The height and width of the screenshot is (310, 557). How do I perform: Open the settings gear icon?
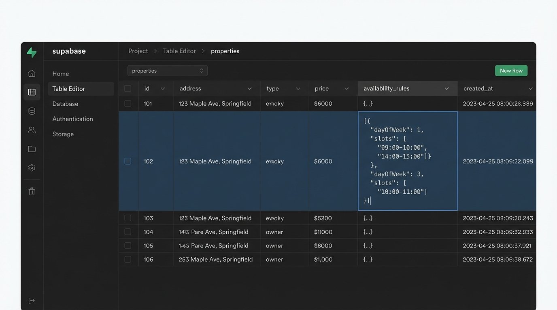coord(32,168)
